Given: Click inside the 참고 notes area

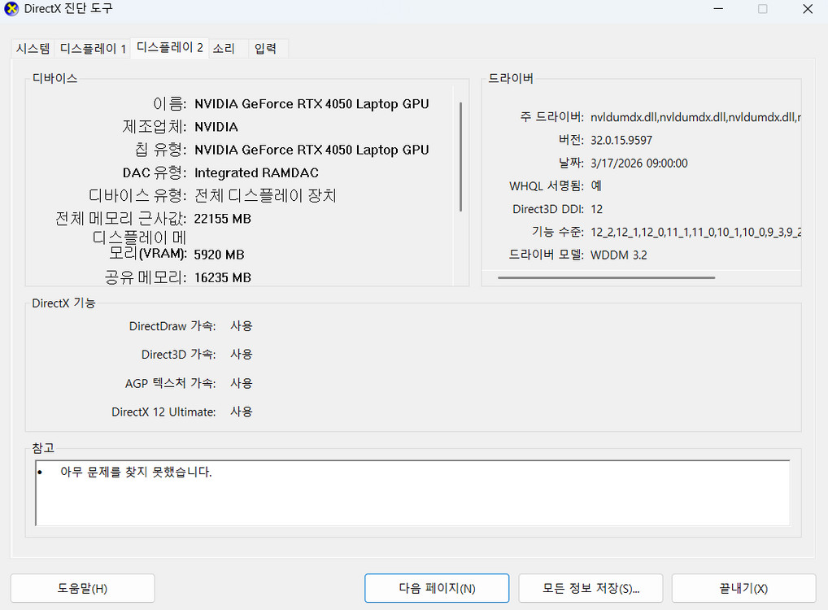Looking at the screenshot, I should coord(411,494).
